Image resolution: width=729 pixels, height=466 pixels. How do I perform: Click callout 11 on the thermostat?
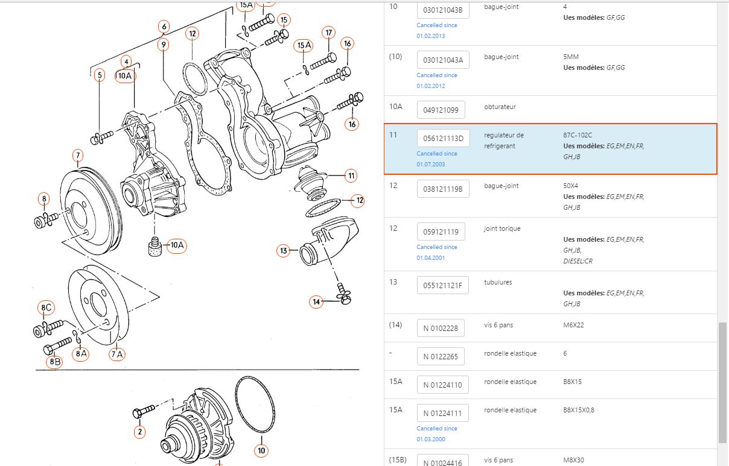point(351,176)
